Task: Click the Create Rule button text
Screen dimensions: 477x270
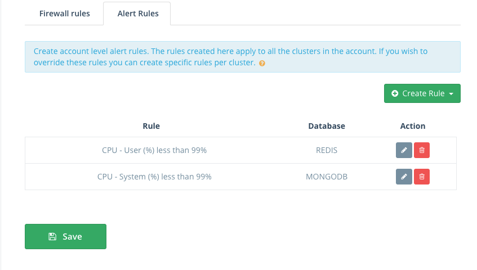Action: click(x=423, y=93)
